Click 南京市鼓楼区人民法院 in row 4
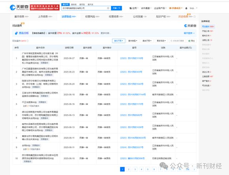229x175 pixels. click(163, 95)
